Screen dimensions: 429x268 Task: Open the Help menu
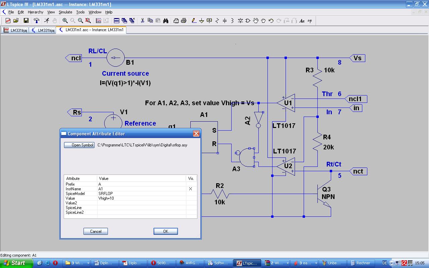click(x=109, y=12)
